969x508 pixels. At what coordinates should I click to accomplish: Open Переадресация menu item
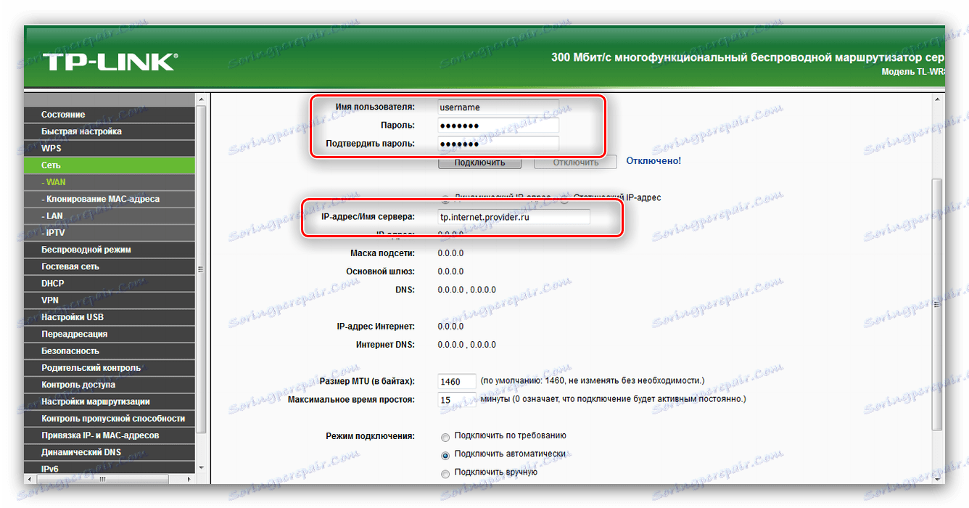click(110, 334)
